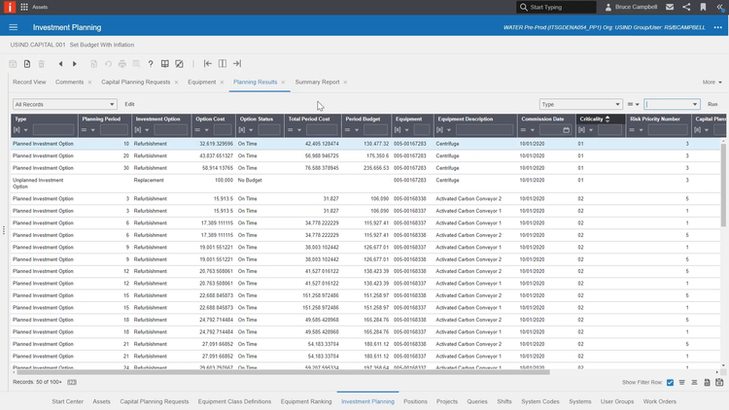Screen dimensions: 729x410
Task: Sort by the Criticality column header
Action: pyautogui.click(x=591, y=119)
